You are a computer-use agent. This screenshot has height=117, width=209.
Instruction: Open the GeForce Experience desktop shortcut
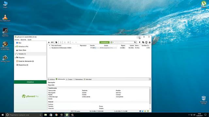(5, 32)
